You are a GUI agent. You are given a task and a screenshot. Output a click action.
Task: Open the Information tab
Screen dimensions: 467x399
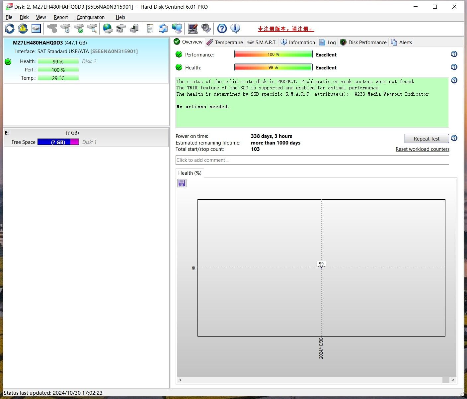tap(298, 42)
